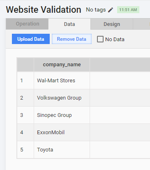Viewport: 150px width, 170px height.
Task: Open the Operation tab
Action: click(x=27, y=24)
